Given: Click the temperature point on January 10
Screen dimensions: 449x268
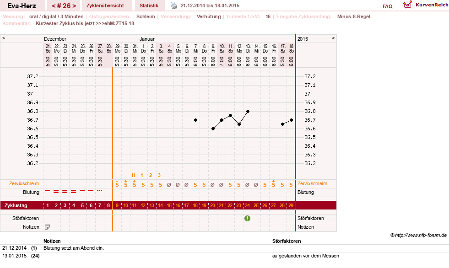Looking at the screenshot, I should click(222, 120).
